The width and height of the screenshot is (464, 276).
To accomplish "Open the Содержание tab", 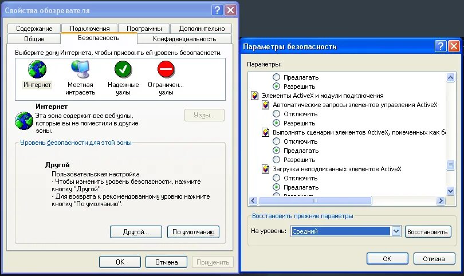I will 34,29.
